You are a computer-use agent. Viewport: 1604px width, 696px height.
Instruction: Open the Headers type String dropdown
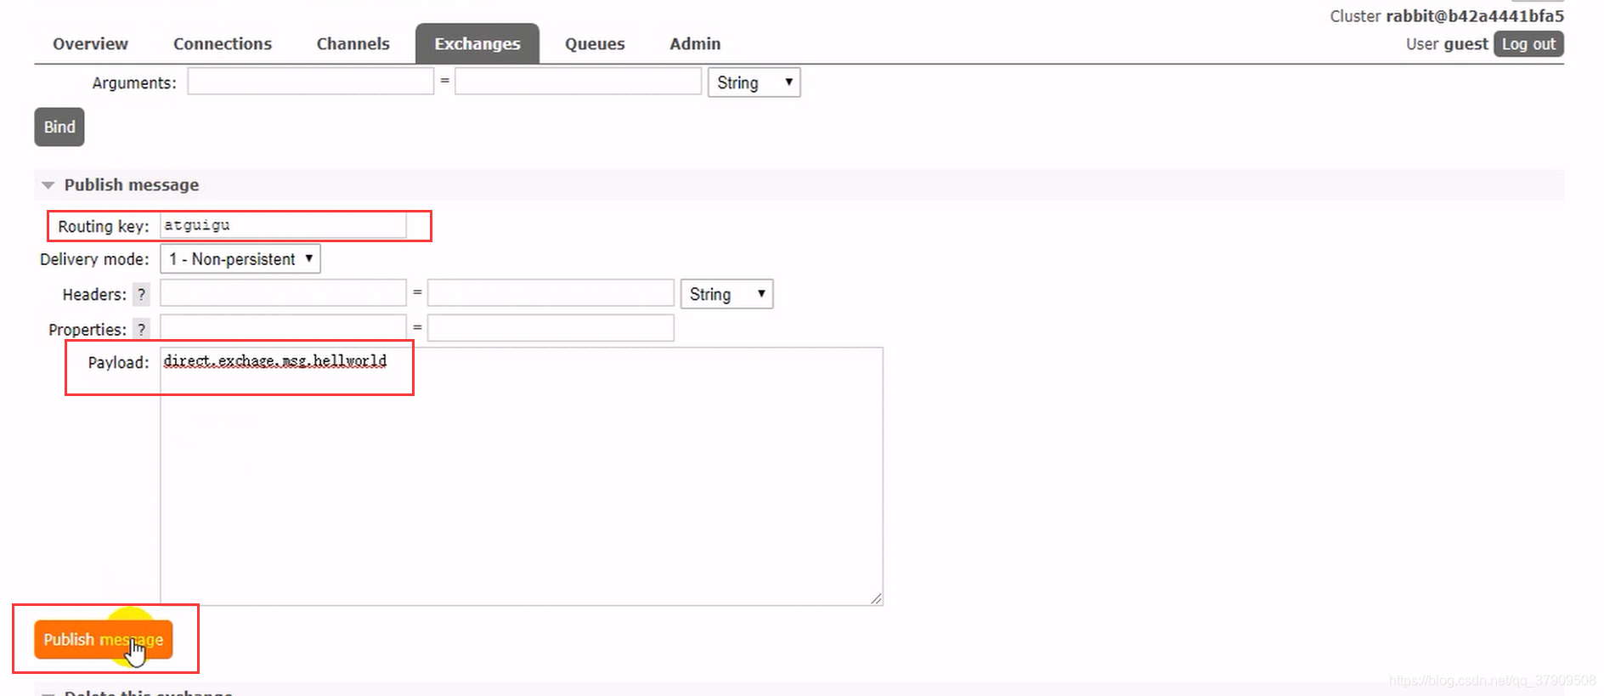726,294
